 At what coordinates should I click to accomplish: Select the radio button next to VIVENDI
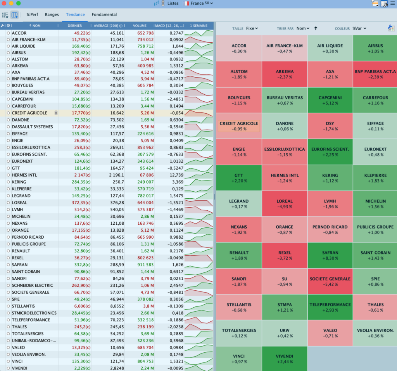pyautogui.click(x=8, y=368)
